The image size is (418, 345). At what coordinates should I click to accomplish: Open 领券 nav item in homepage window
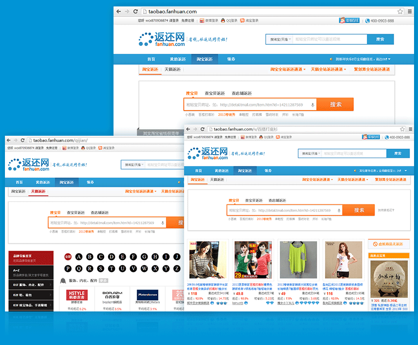pyautogui.click(x=231, y=59)
